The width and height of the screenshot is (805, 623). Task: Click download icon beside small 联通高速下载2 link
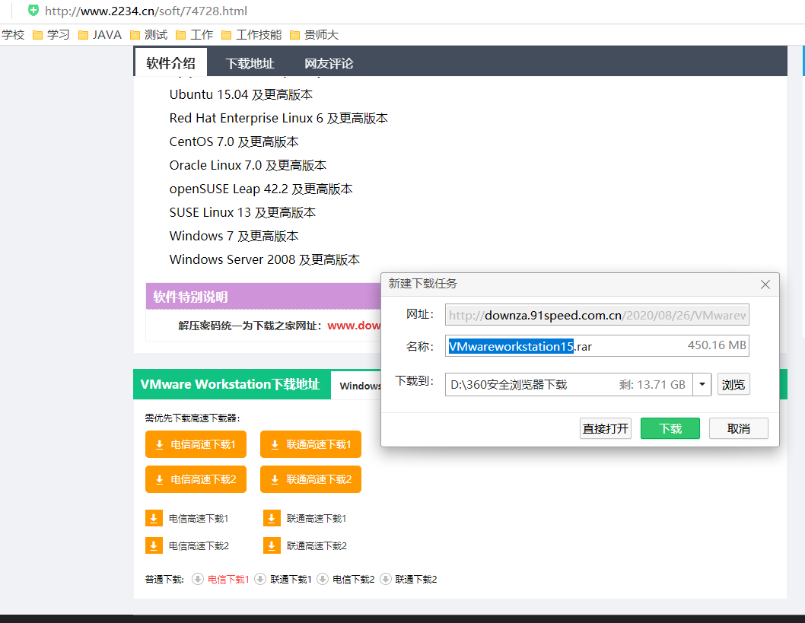(x=272, y=545)
